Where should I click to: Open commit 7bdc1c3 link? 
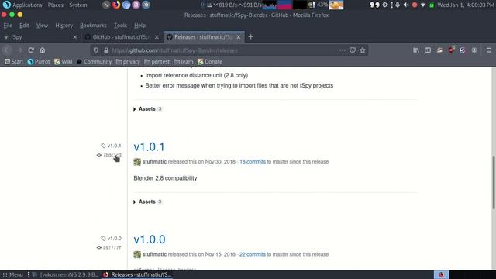(x=109, y=155)
